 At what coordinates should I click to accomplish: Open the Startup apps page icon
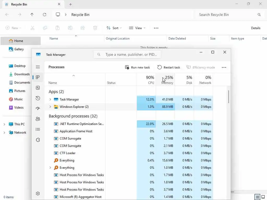pyautogui.click(x=38, y=109)
